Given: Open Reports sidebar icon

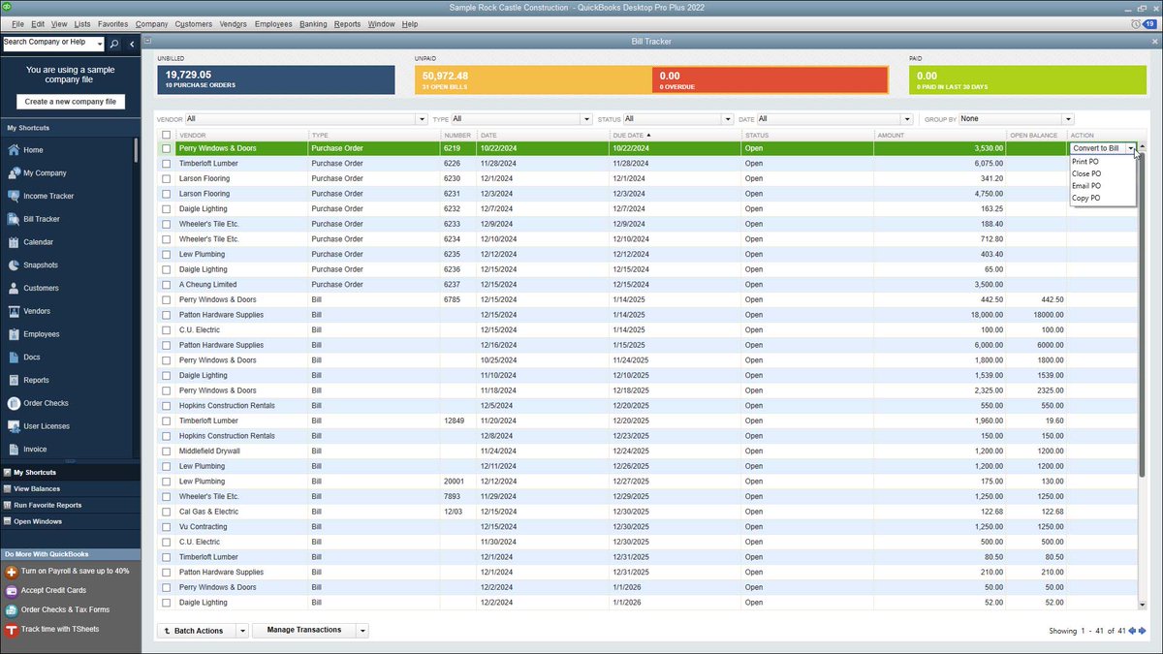Looking at the screenshot, I should pos(14,381).
